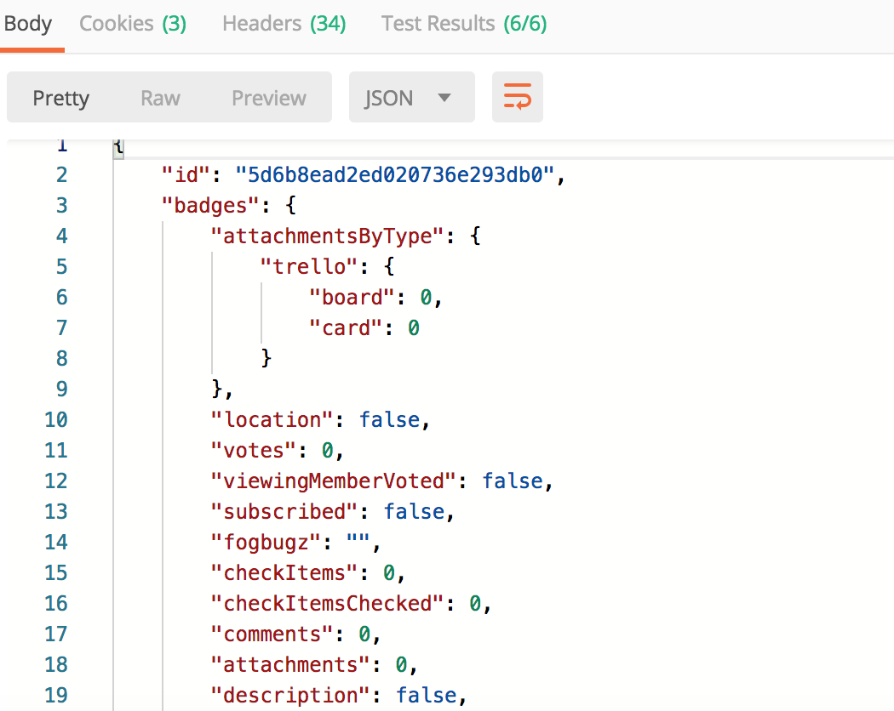The height and width of the screenshot is (711, 894).
Task: Click the "checkItemsChecked" key
Action: [x=327, y=604]
